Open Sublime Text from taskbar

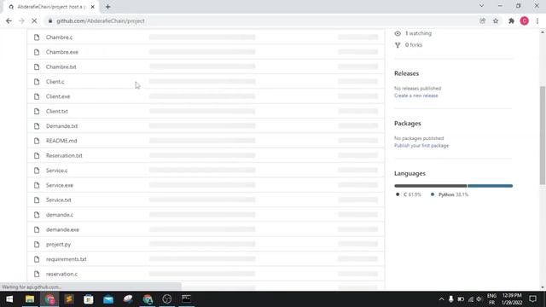tap(69, 299)
